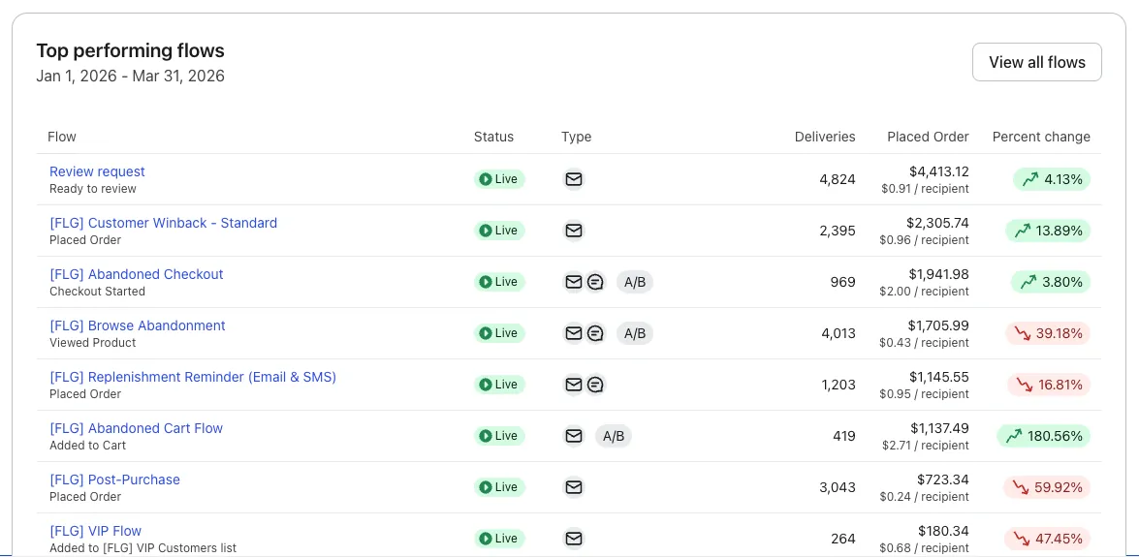Open the Post-Purchase flow link
The width and height of the screenshot is (1139, 557).
click(114, 480)
